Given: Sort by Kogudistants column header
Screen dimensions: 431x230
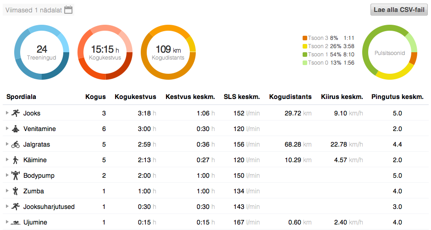Looking at the screenshot, I should 290,97.
